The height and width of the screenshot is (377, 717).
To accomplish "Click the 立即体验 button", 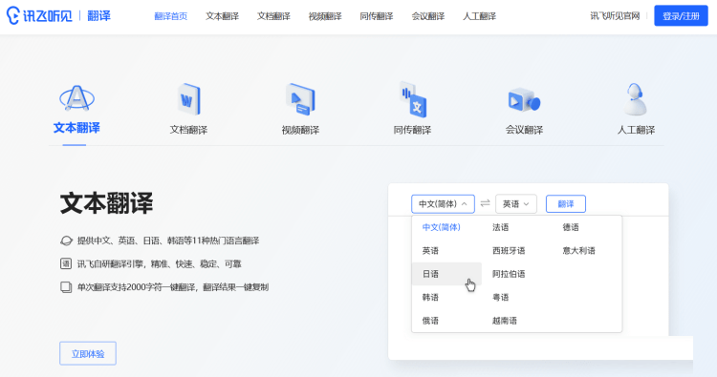I will [x=88, y=354].
